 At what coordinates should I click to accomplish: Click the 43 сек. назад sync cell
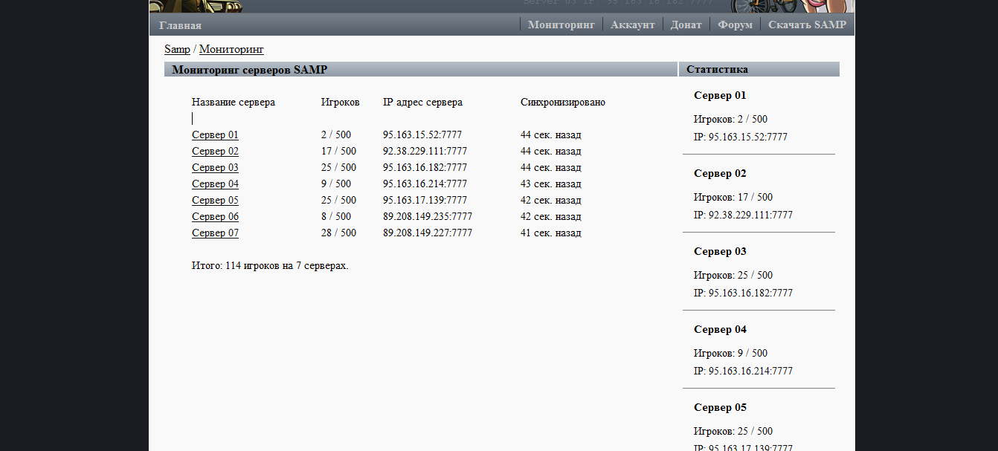[551, 184]
